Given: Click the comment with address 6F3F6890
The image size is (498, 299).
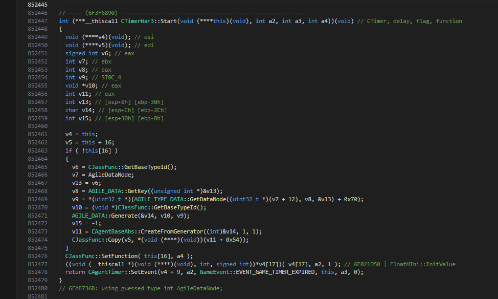Looking at the screenshot, I should click(x=182, y=13).
